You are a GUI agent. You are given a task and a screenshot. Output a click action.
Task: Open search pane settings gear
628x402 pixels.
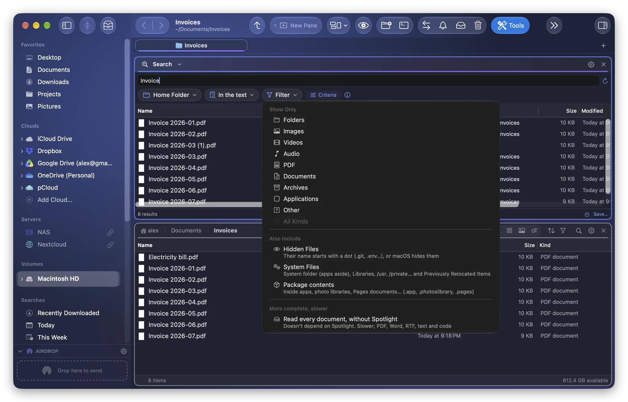tap(591, 64)
